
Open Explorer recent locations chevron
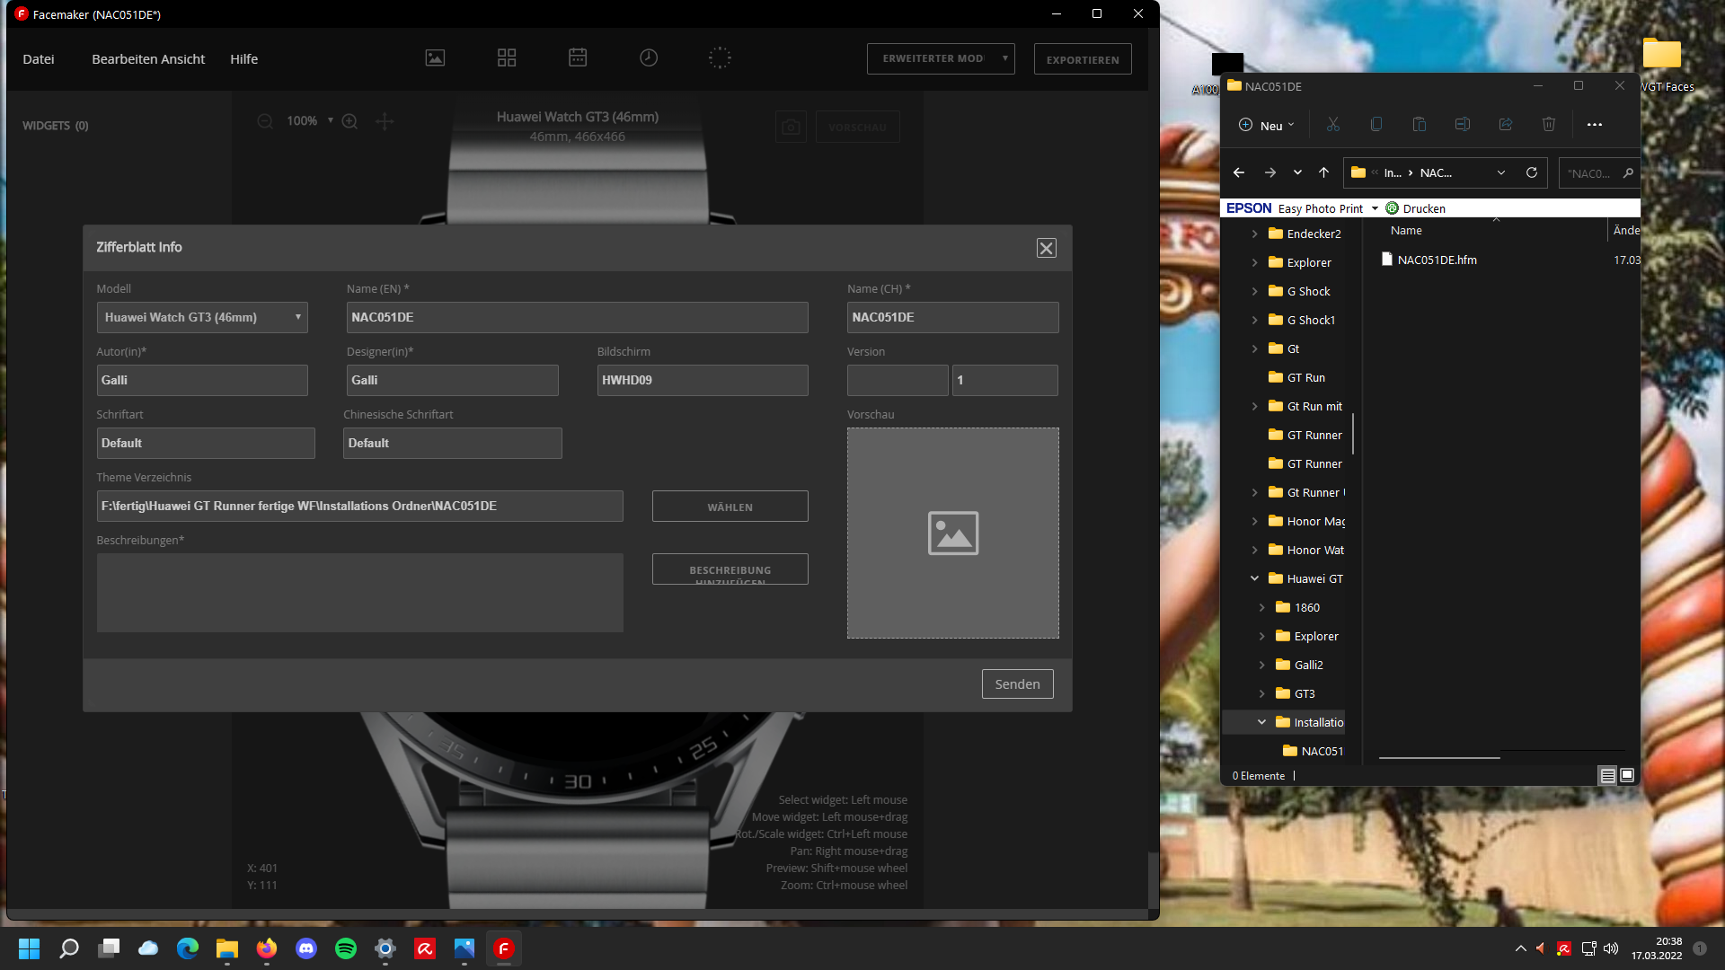point(1297,172)
